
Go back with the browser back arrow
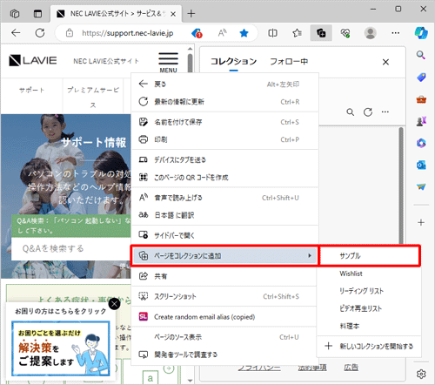tap(16, 33)
